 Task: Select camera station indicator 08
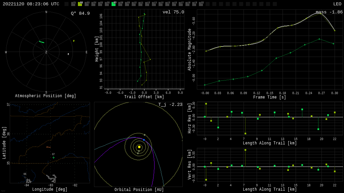pyautogui.click(x=120, y=4)
